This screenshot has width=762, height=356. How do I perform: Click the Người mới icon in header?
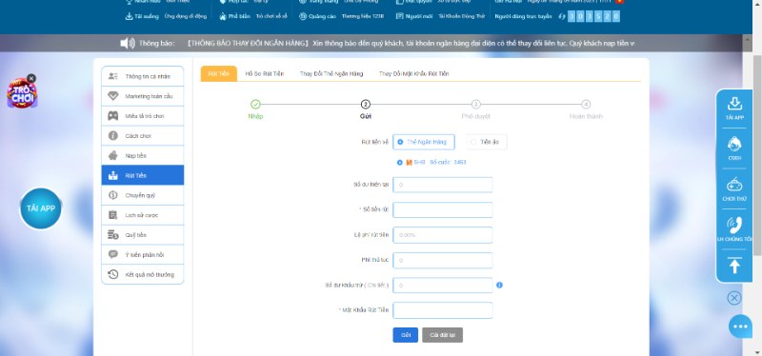click(399, 16)
